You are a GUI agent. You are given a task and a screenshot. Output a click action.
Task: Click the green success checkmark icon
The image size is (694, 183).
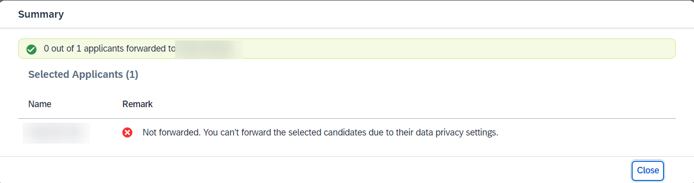31,49
